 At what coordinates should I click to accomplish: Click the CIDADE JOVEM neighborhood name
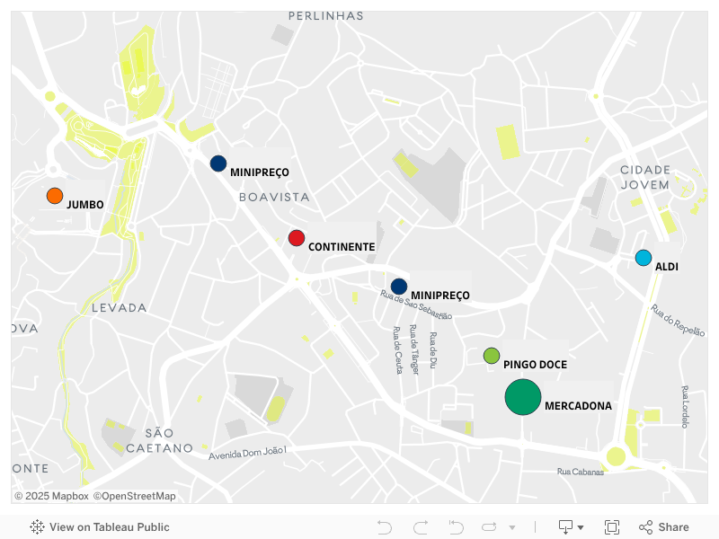click(645, 177)
